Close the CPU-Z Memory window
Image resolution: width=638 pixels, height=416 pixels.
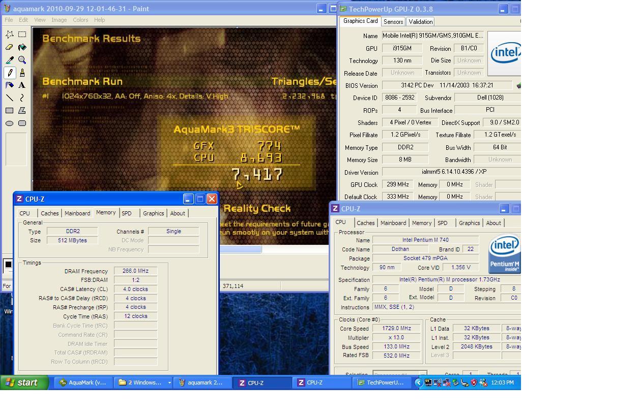212,199
